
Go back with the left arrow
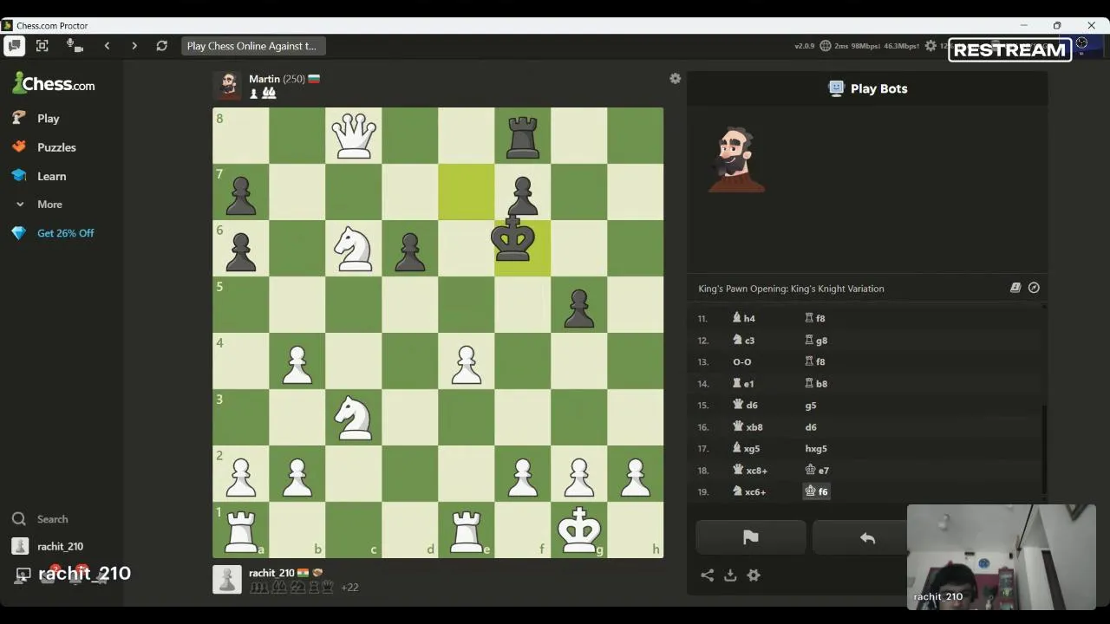(x=107, y=46)
